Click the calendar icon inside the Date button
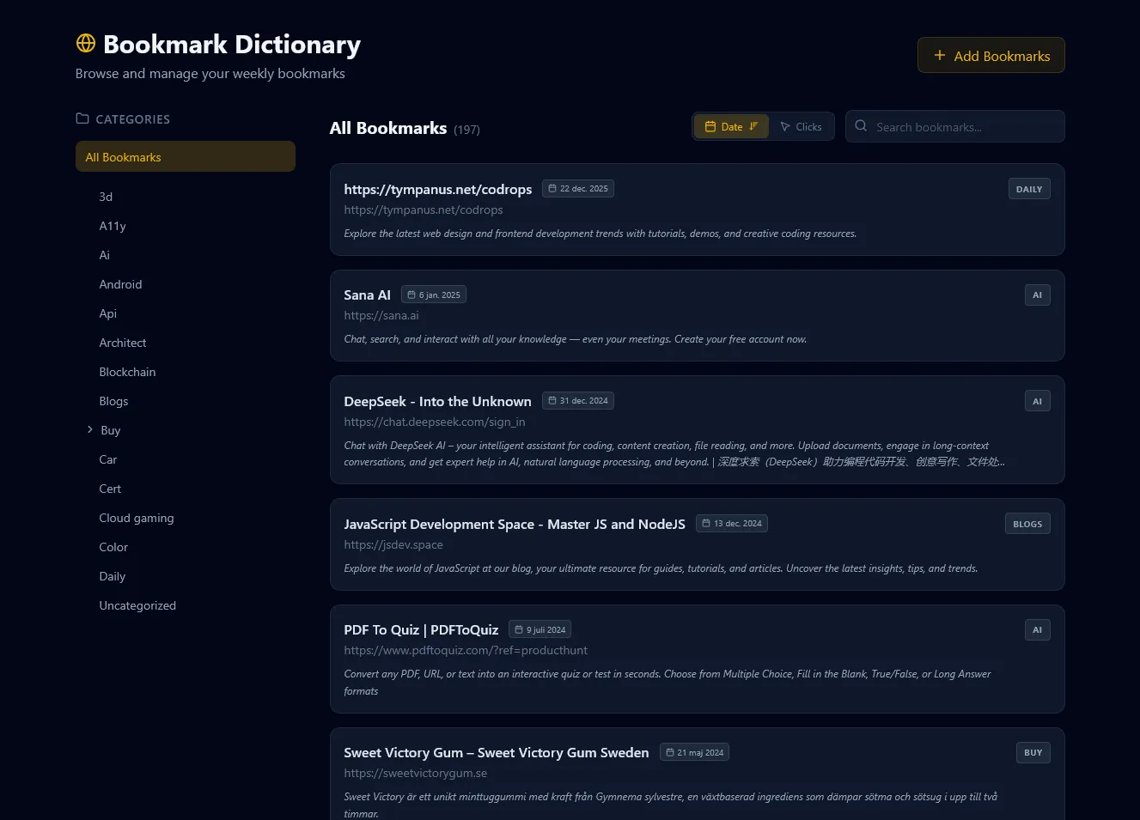 710,126
